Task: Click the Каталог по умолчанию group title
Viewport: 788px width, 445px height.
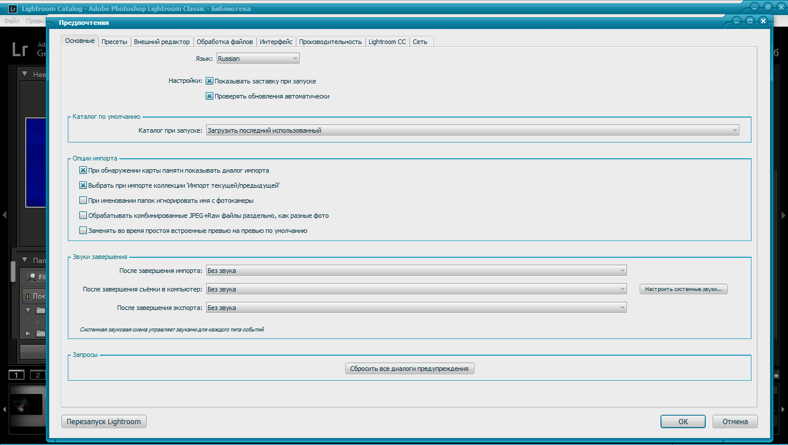Action: pos(107,116)
